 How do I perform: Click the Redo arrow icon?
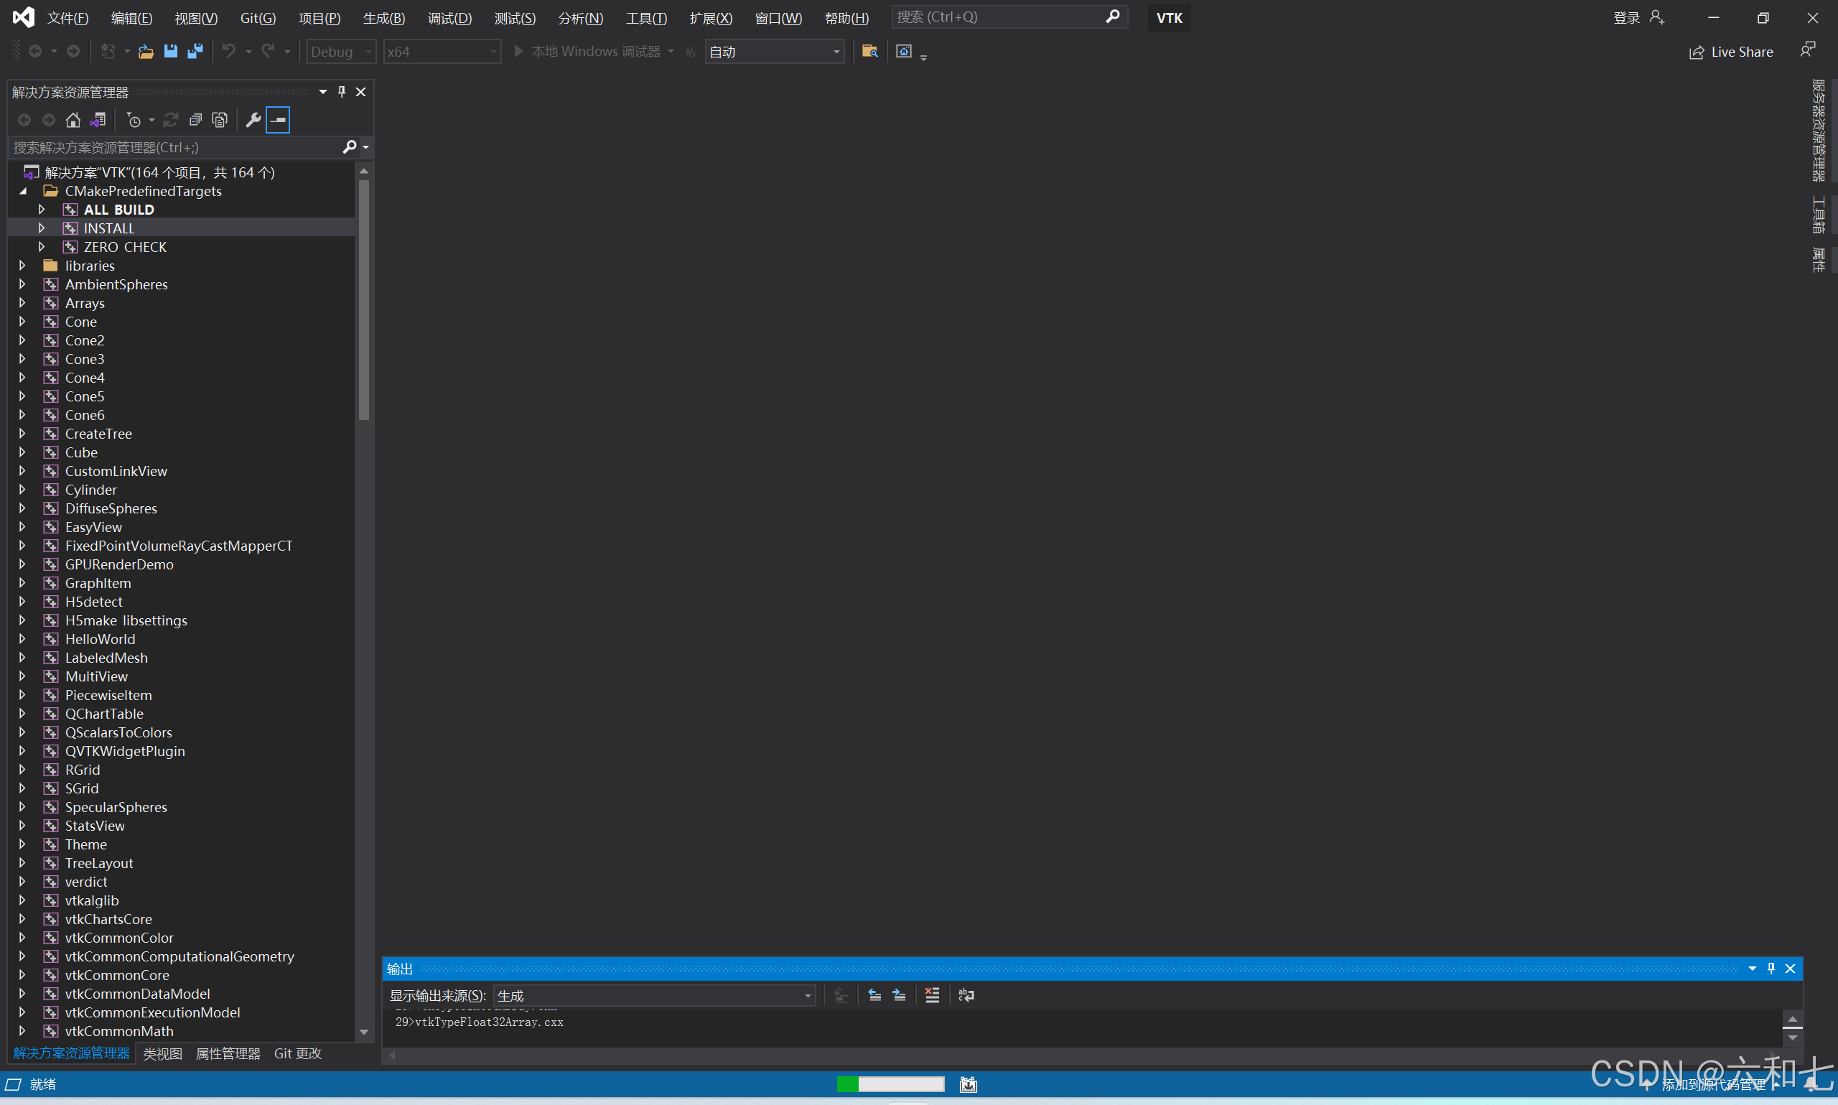tap(268, 52)
